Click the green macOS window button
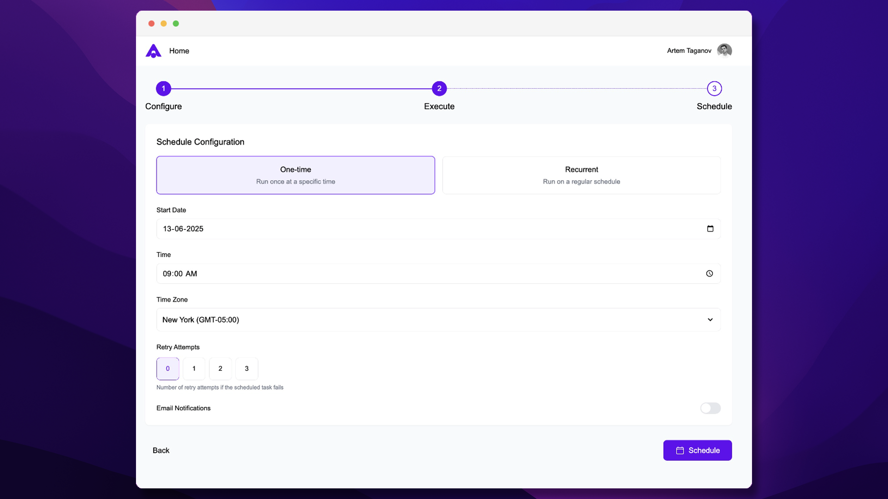The image size is (888, 499). point(176,24)
